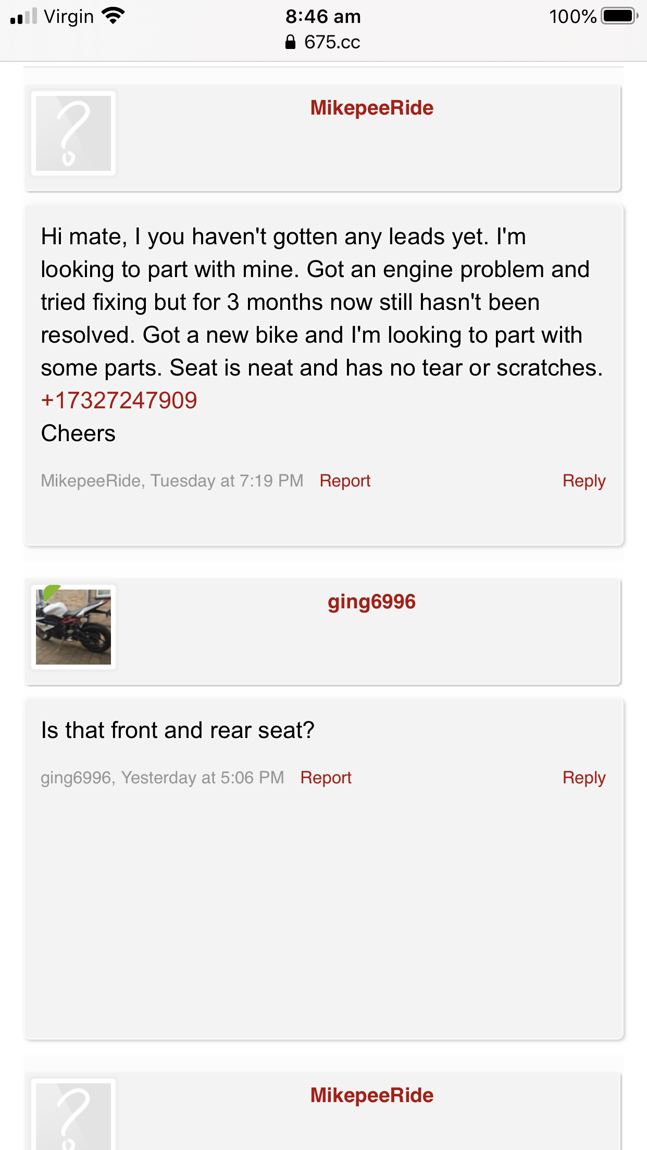Tap the 'Yesterday at 5:06 PM' timestamp
Image resolution: width=647 pixels, height=1150 pixels.
point(203,778)
